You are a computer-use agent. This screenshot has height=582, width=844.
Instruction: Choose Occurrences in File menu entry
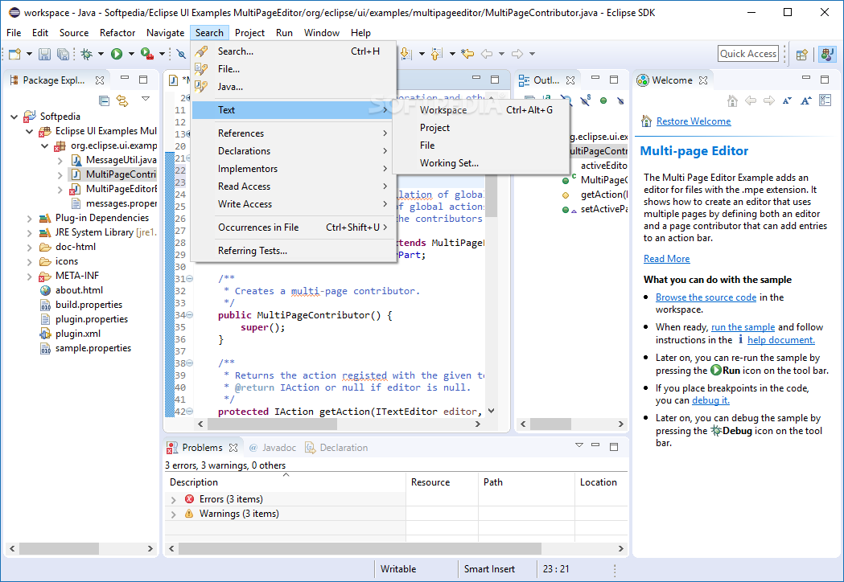(294, 227)
